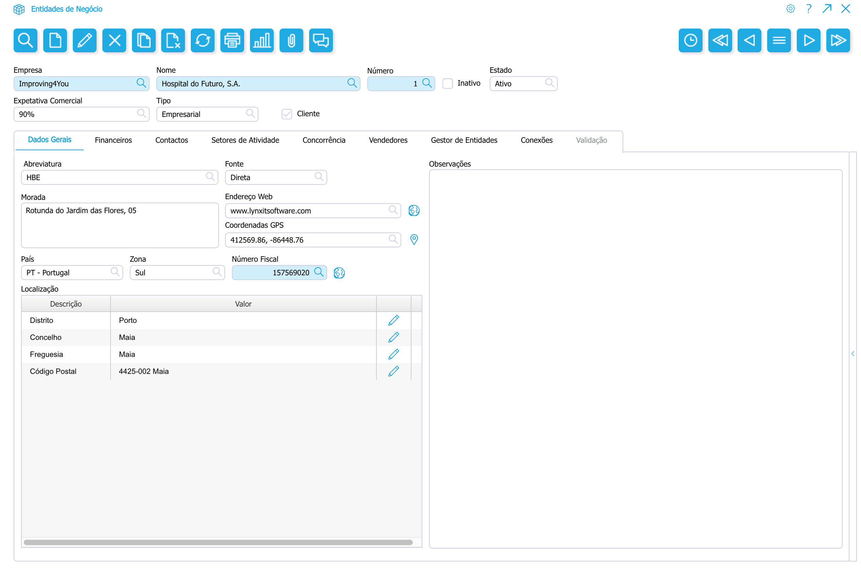Open the País lookup selector
861x571 pixels.
point(115,272)
